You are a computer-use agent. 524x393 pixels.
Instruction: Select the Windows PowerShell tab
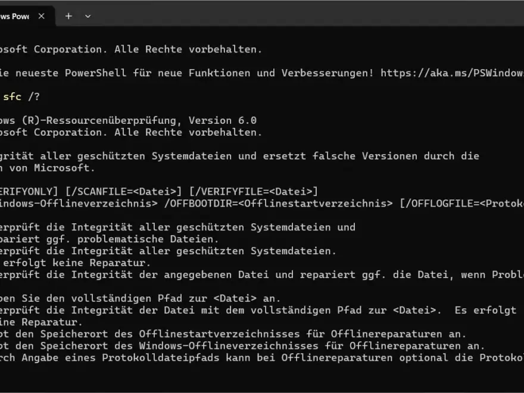15,16
